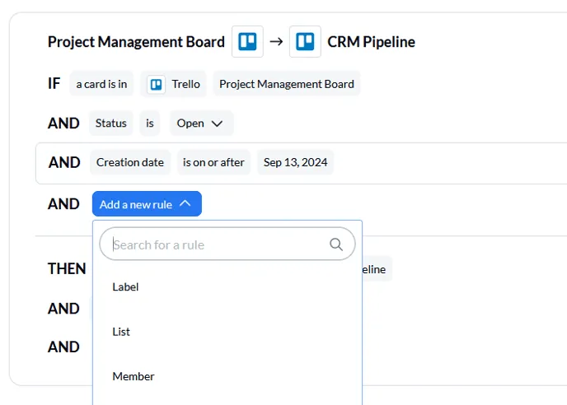Click the 'Project Management Board' chip in the IF row
Viewport: 567px width, 405px height.
coord(287,84)
